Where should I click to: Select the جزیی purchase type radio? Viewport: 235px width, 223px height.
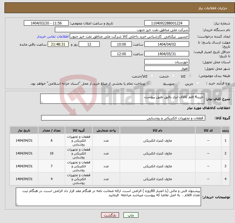198,83
